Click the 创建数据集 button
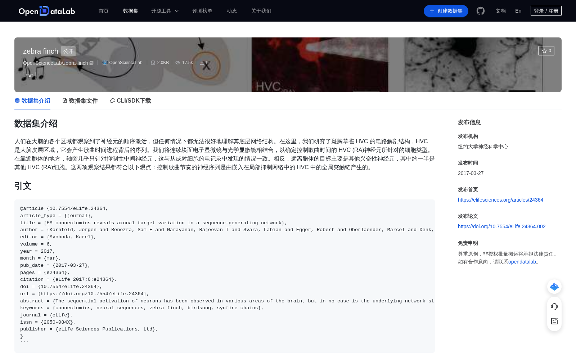The height and width of the screenshot is (360, 576). point(446,11)
